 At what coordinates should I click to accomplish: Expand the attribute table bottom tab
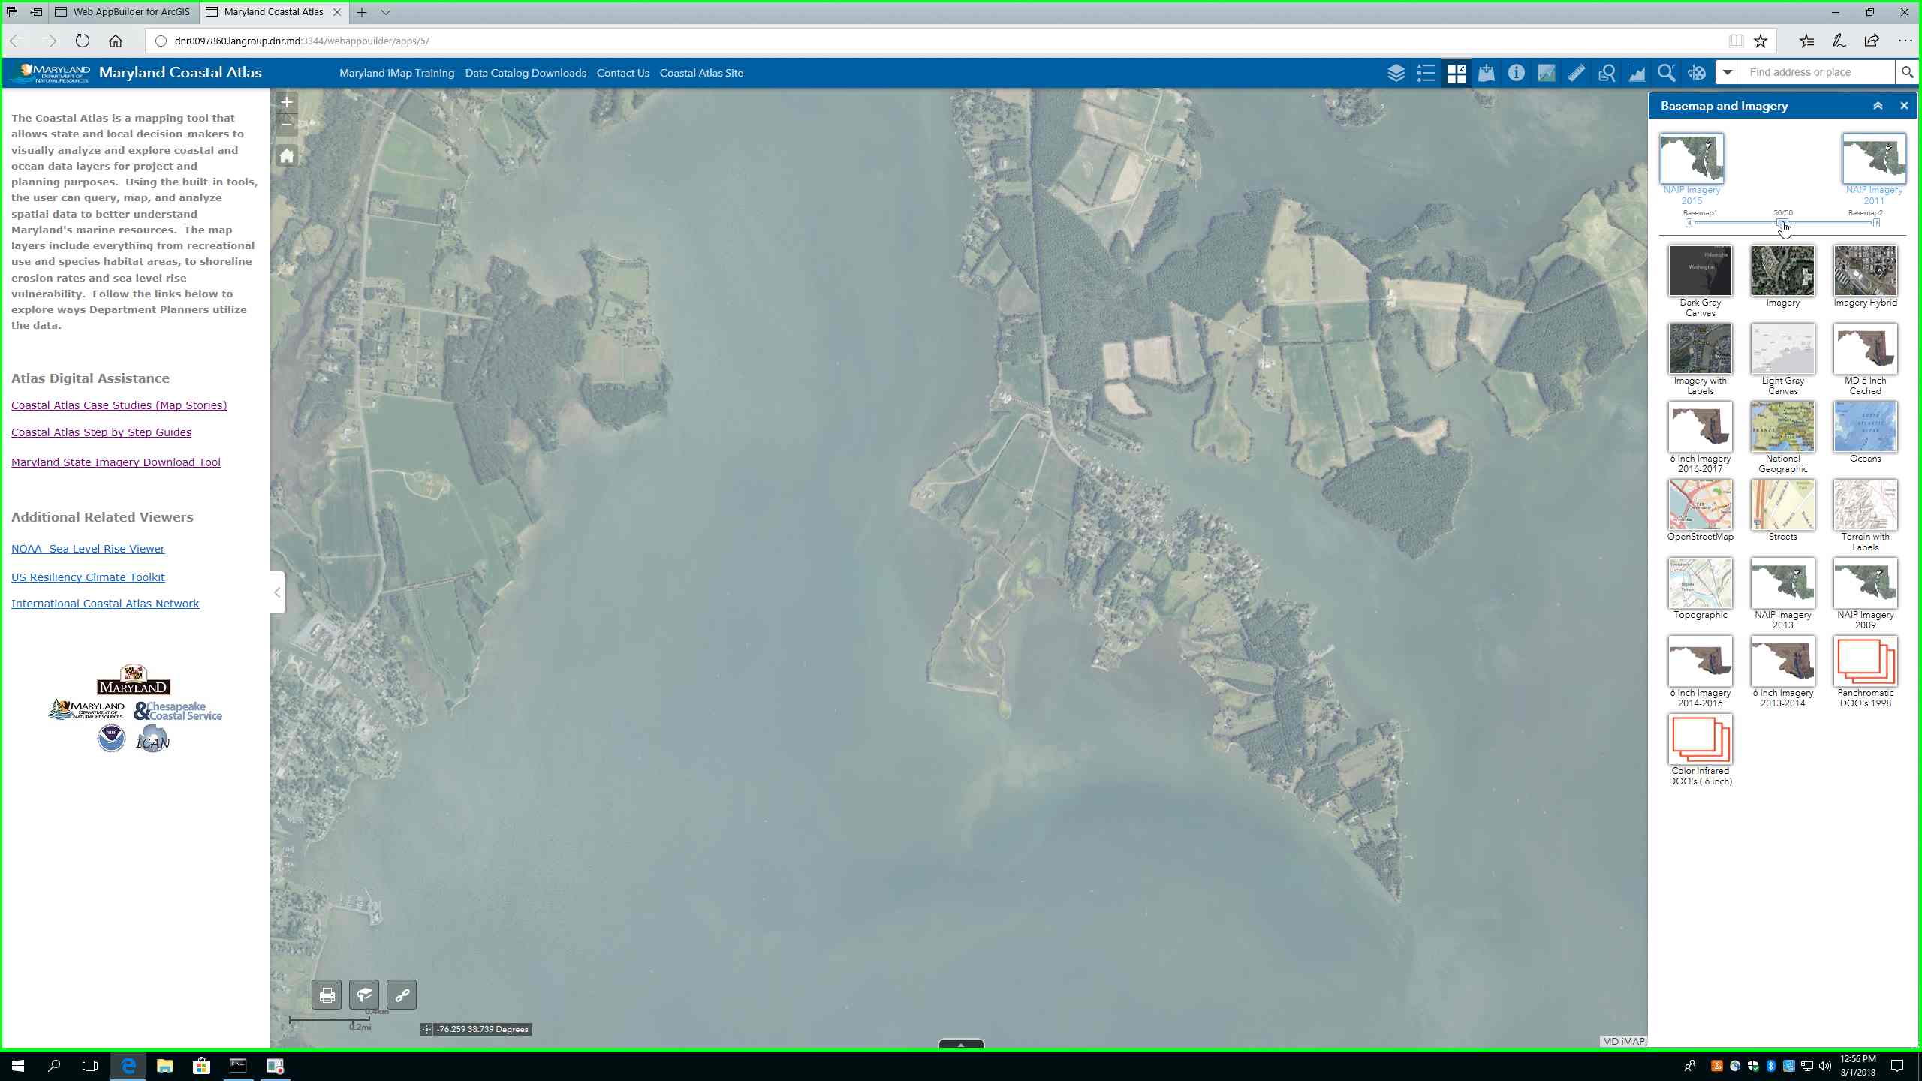(x=960, y=1044)
